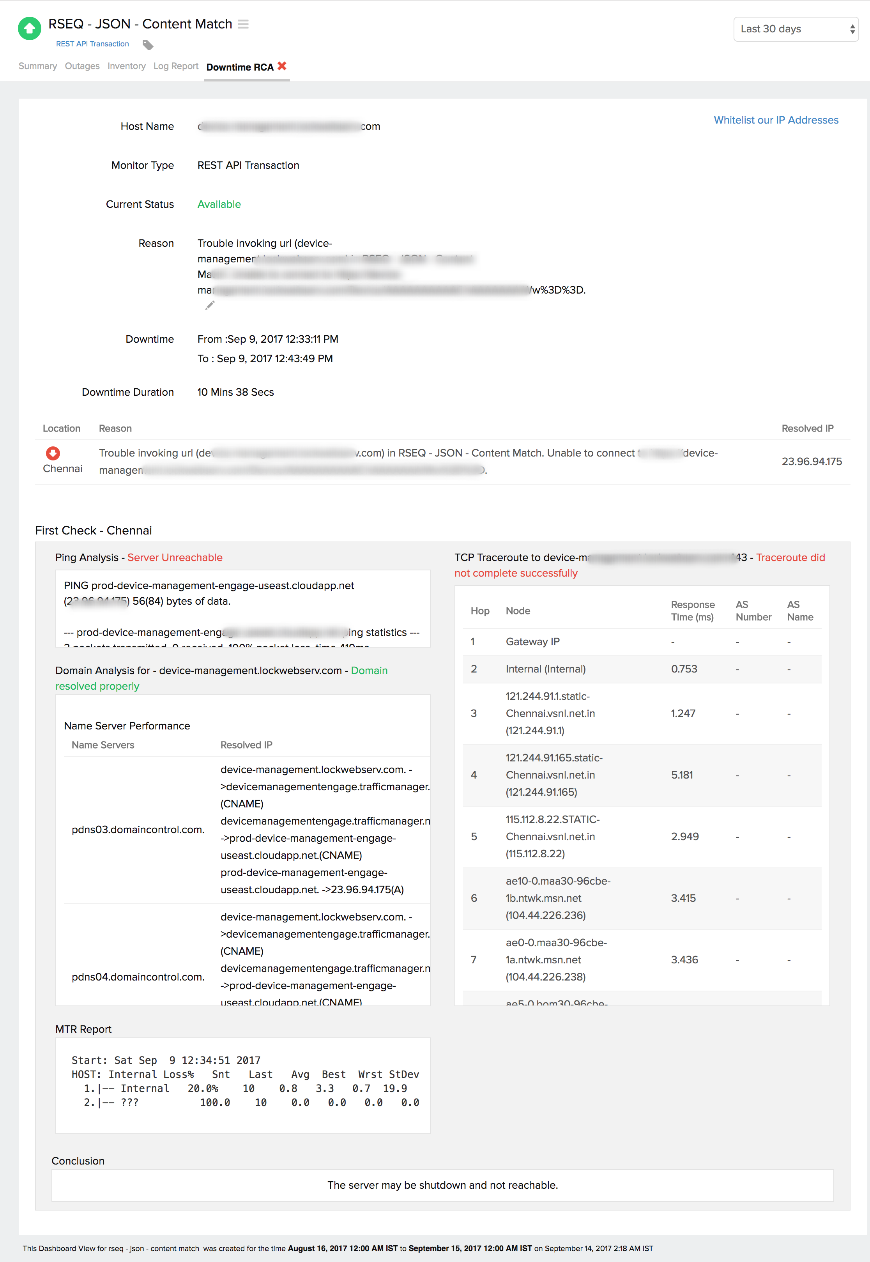Screen dimensions: 870x1262
Task: Select the pdns03.domaincontrol.com name server row
Action: [x=138, y=829]
